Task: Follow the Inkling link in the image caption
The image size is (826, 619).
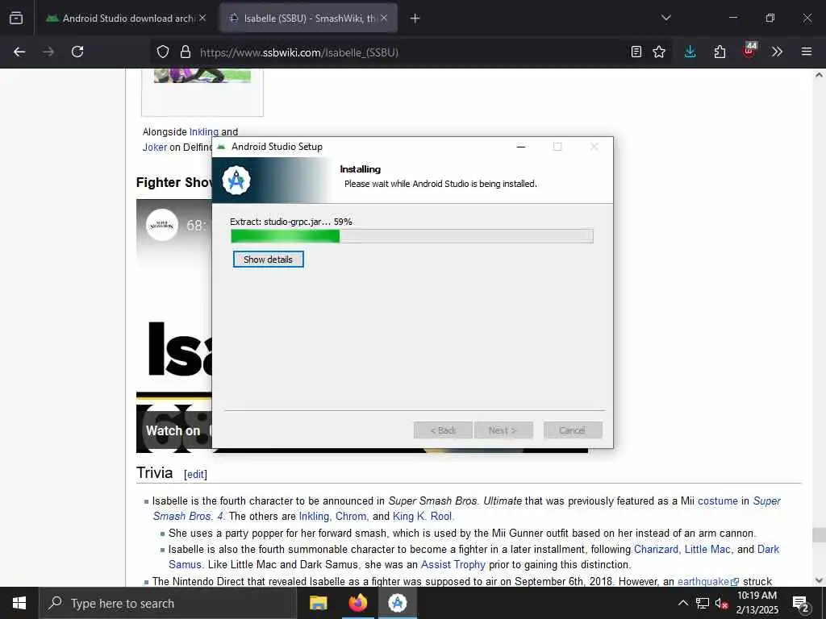Action: point(204,131)
